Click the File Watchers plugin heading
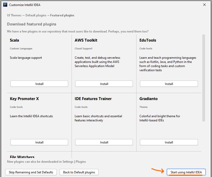This screenshot has height=177, width=212. 22,157
